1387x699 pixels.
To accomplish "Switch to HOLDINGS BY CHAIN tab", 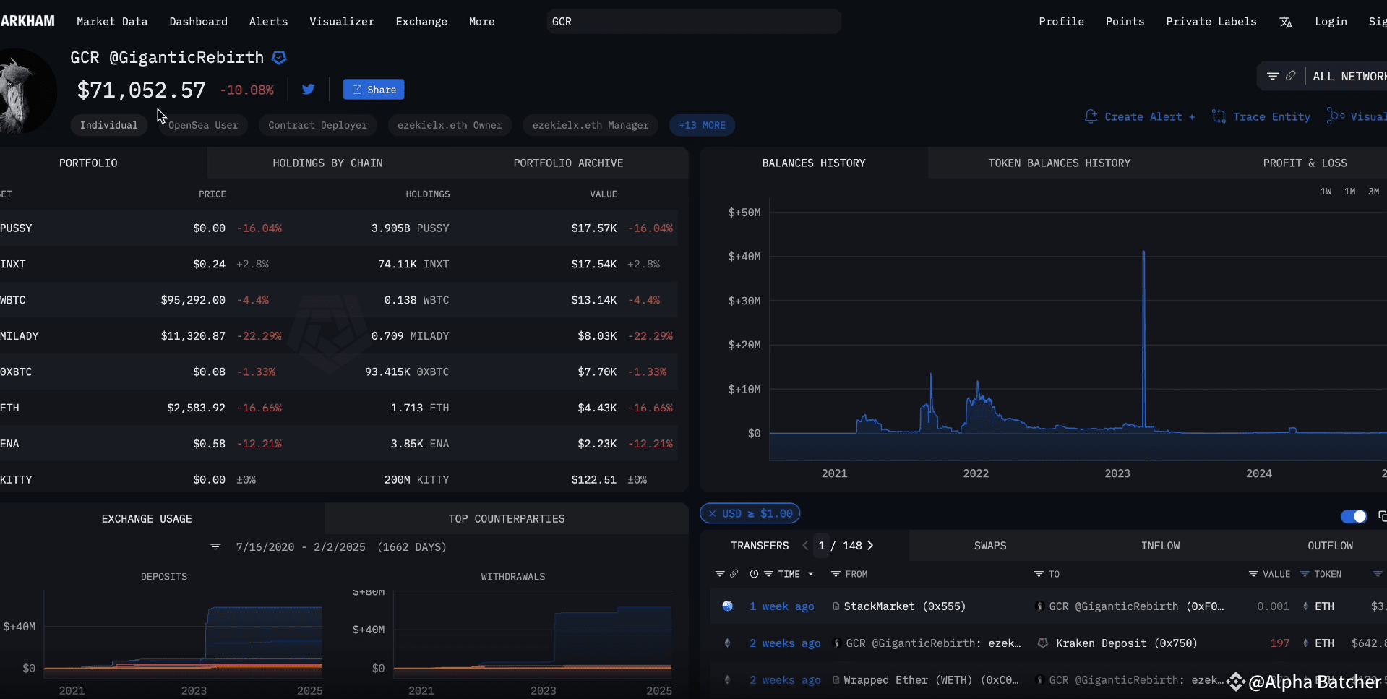I will pos(328,163).
